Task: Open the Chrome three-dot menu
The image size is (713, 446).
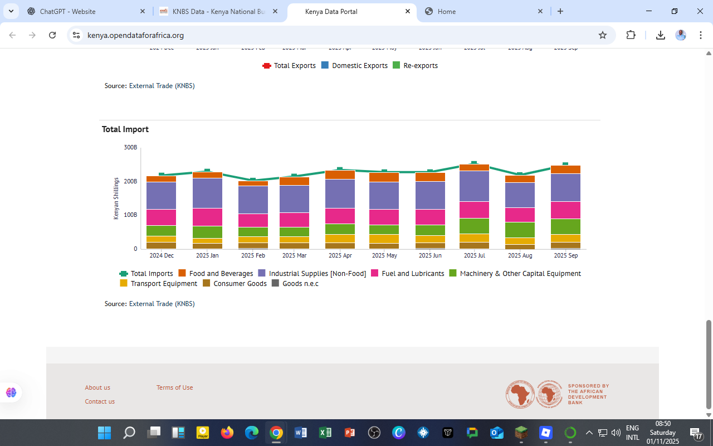Action: click(x=701, y=35)
